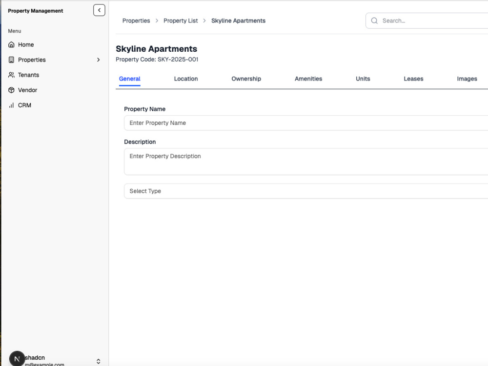
Task: Click the Property Management sidebar title
Action: tap(36, 11)
